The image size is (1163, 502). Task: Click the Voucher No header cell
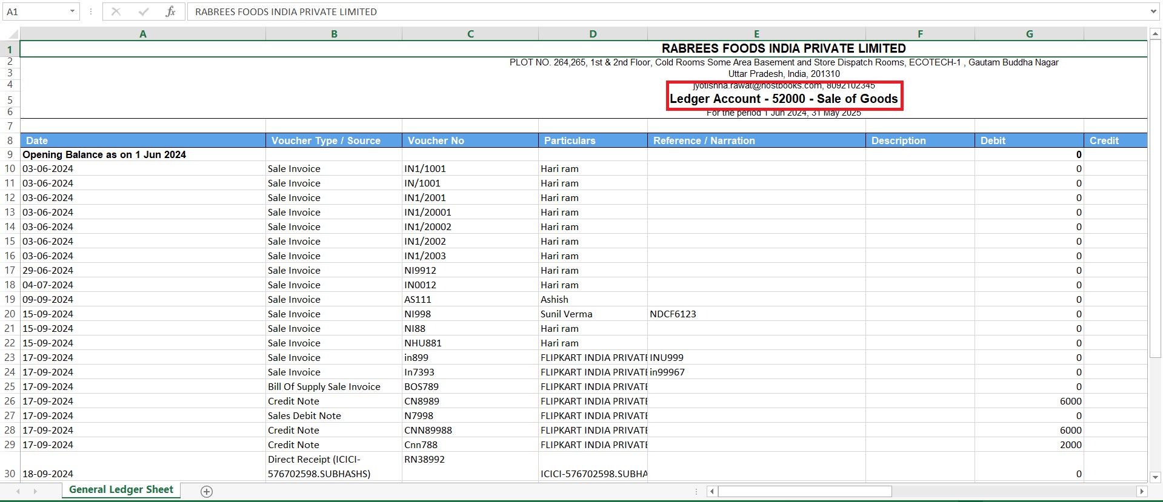coord(470,140)
